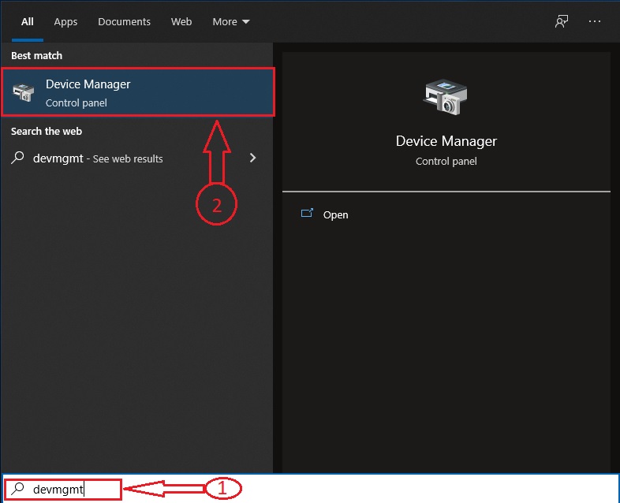
Task: Switch to the Apps tab
Action: point(65,21)
